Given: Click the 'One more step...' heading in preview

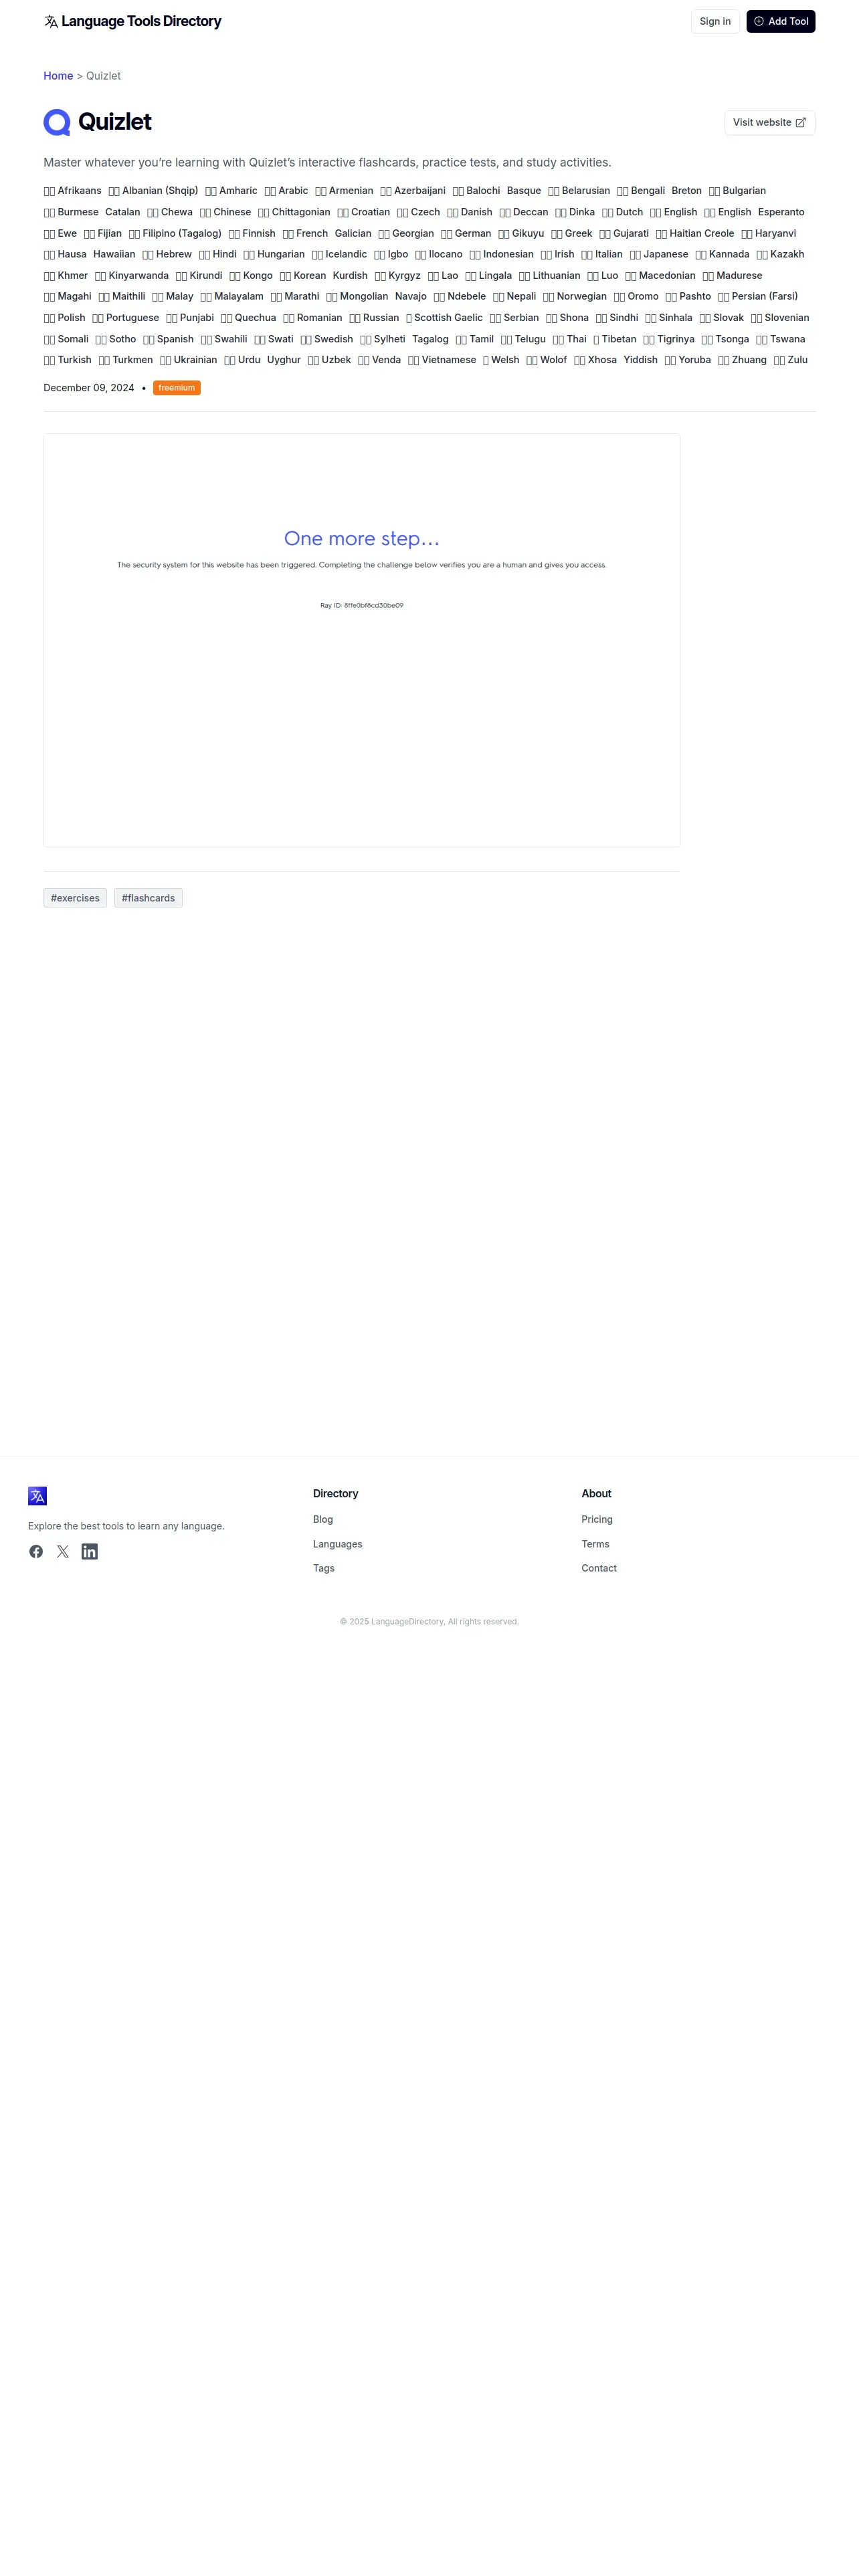Looking at the screenshot, I should tap(362, 539).
